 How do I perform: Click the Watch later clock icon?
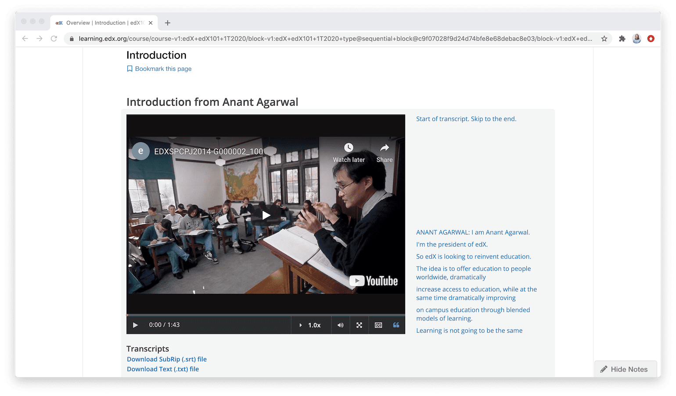(x=349, y=148)
